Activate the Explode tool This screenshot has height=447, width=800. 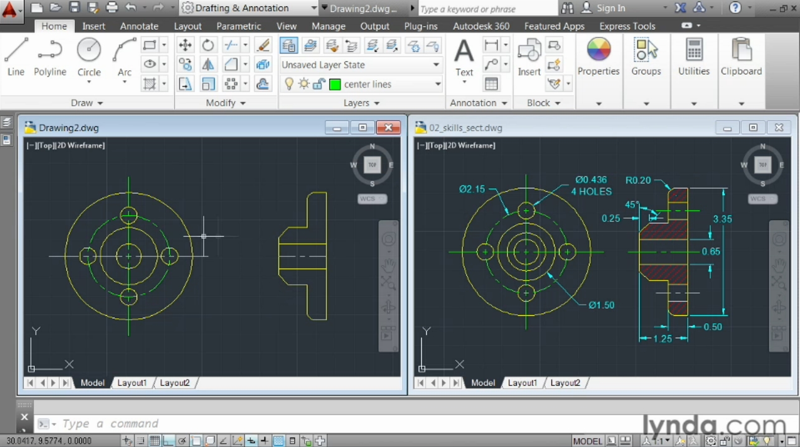pyautogui.click(x=263, y=65)
